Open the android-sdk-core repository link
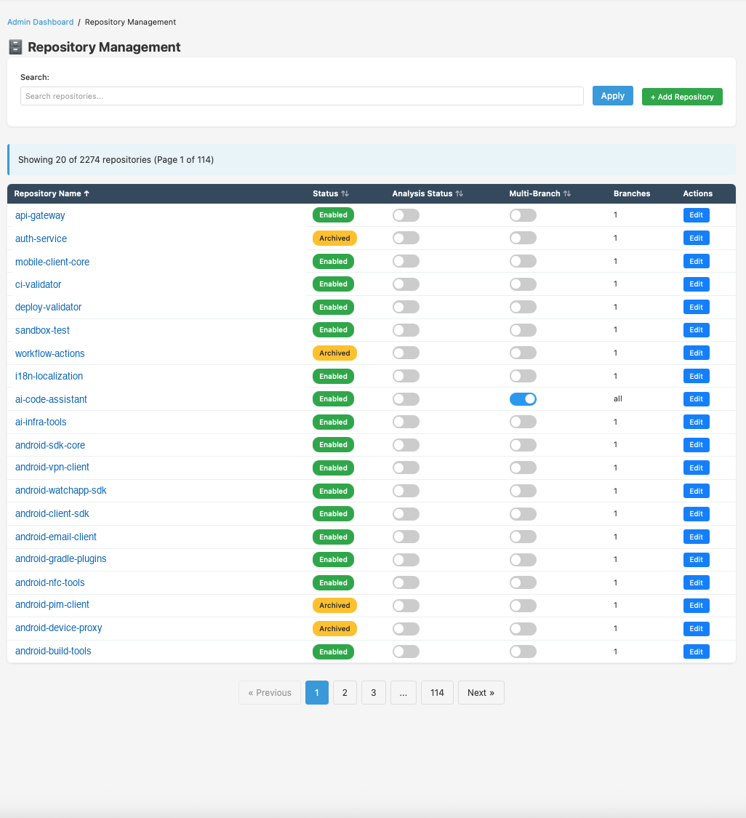Viewport: 746px width, 818px height. [x=50, y=445]
